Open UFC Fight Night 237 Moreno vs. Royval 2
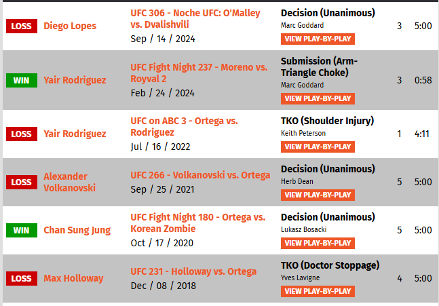 tap(199, 73)
